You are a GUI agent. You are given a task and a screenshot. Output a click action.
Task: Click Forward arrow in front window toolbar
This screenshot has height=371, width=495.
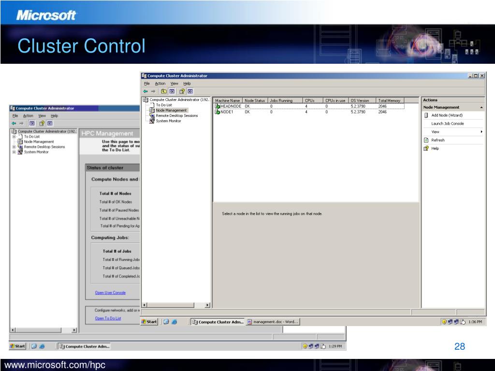click(153, 91)
